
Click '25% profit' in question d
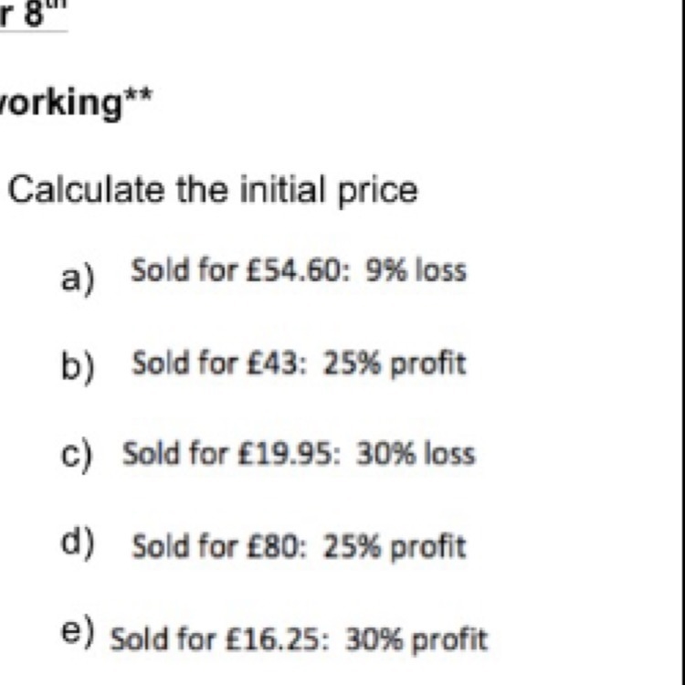pyautogui.click(x=395, y=547)
